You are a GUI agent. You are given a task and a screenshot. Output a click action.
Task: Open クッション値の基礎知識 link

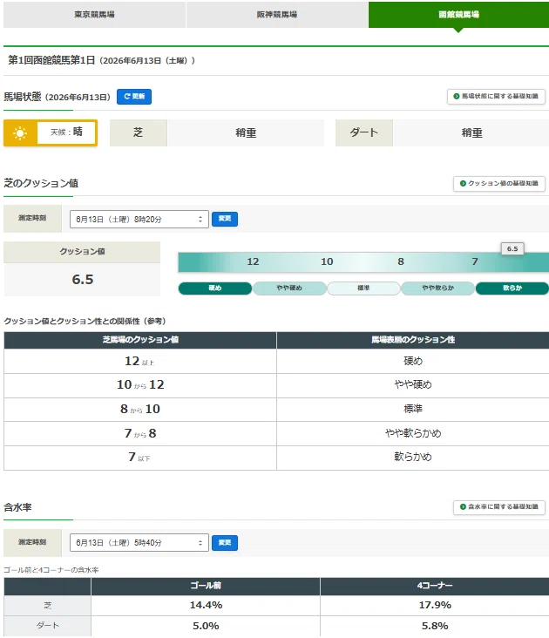coord(499,184)
